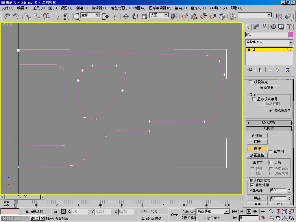This screenshot has height=222, width=296.
Task: Toggle Window/Crossing selection icon
Action: click(x=105, y=16)
